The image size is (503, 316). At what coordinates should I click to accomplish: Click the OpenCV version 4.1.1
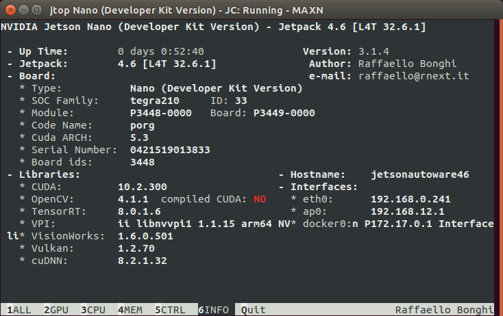pyautogui.click(x=133, y=199)
